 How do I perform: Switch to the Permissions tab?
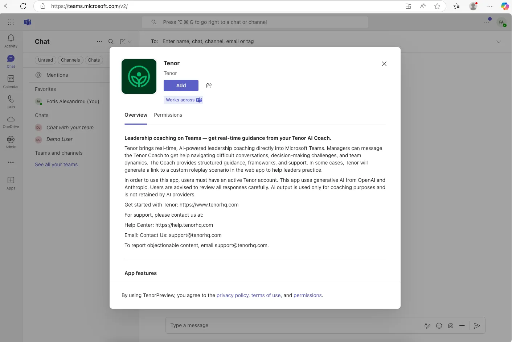tap(168, 115)
